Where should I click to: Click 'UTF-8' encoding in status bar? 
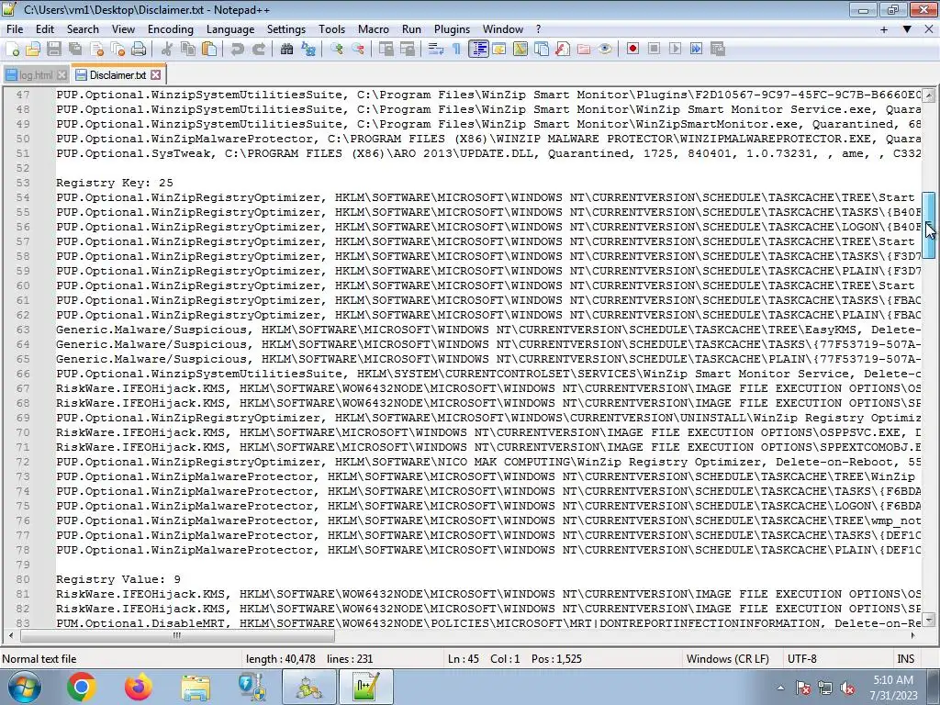click(x=801, y=659)
